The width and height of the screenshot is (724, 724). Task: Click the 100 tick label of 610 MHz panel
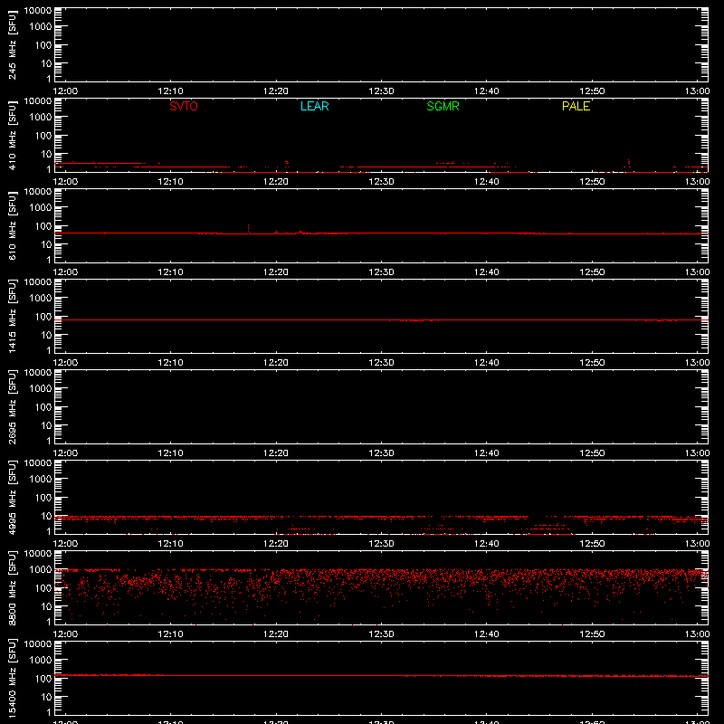(x=43, y=226)
